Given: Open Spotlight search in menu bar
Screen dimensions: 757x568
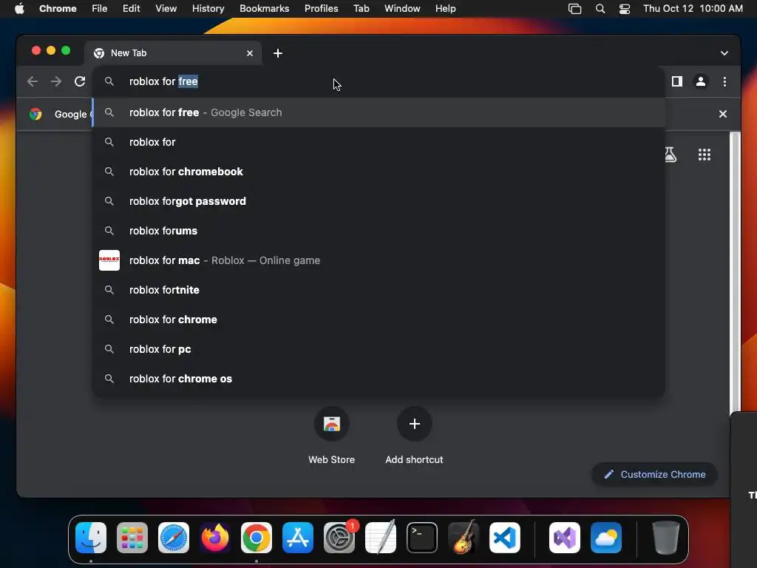Looking at the screenshot, I should (x=600, y=9).
